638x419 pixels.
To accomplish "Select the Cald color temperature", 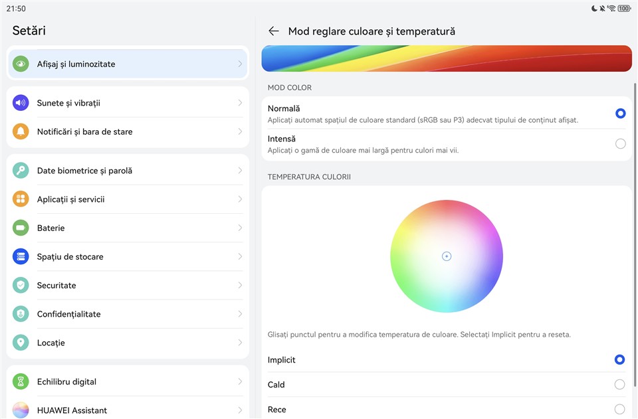I will coord(619,384).
